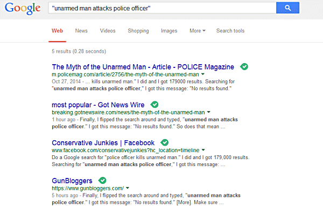Click green checkmark beside GunBloggers result

click(102, 181)
